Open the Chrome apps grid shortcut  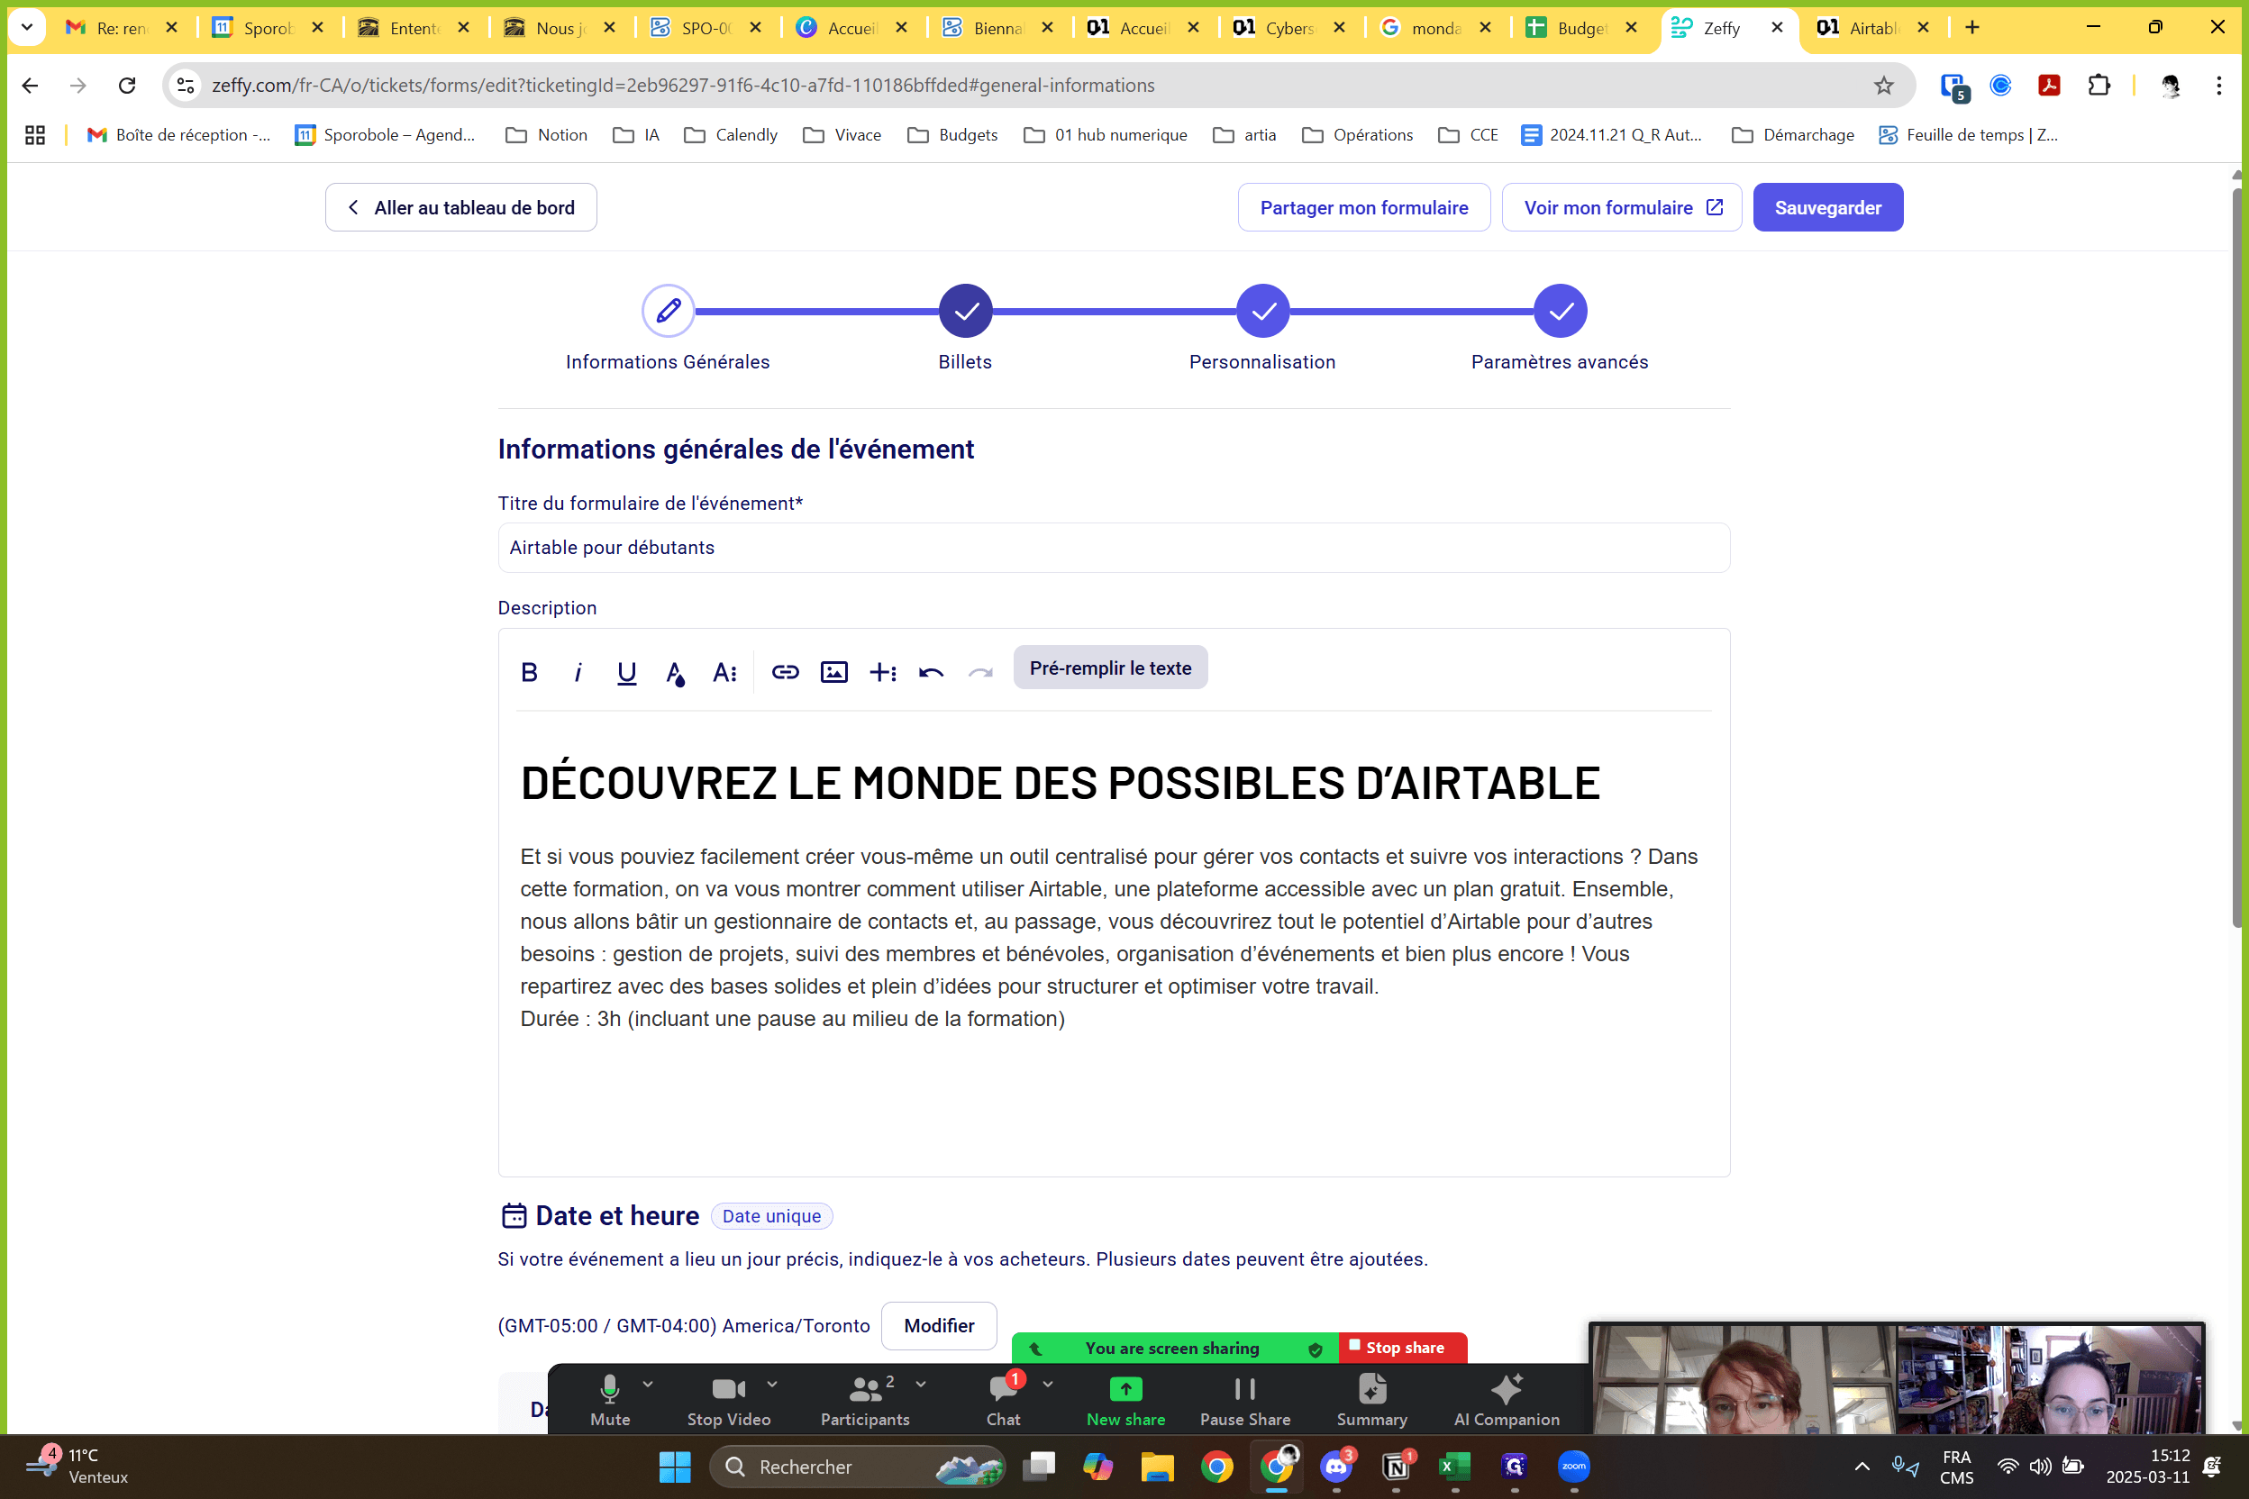click(35, 135)
